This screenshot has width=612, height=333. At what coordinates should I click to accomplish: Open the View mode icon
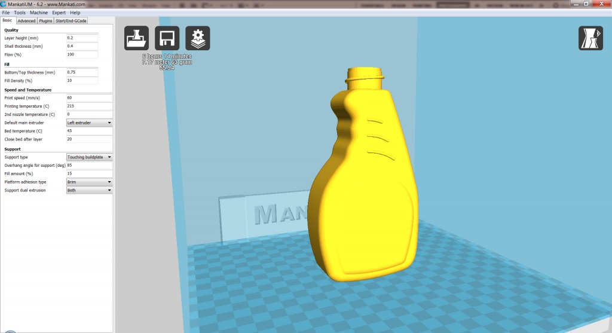[x=590, y=38]
